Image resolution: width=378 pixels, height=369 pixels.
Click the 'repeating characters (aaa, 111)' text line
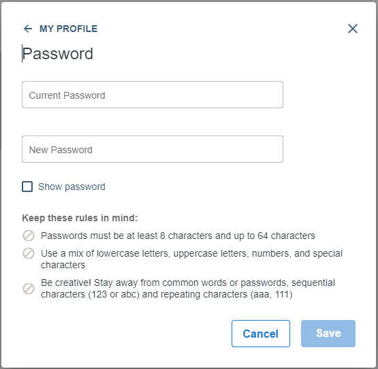(x=167, y=295)
